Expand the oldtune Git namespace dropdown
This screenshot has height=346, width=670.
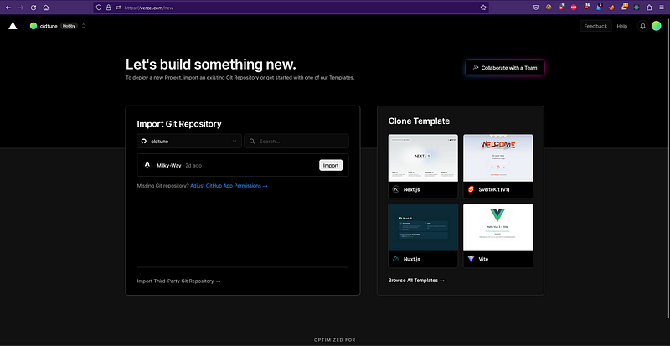point(189,141)
